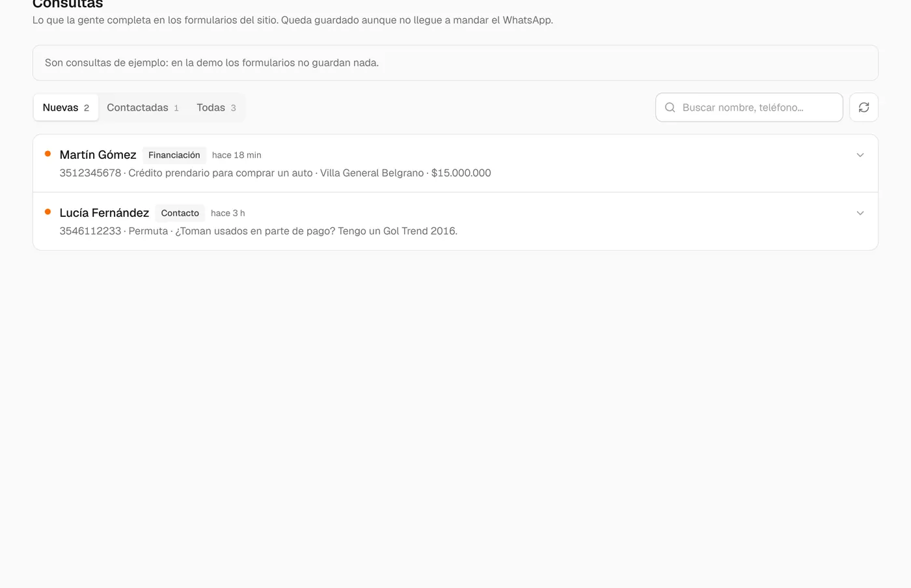Click the Gol Trend 2016 question text

pos(316,231)
